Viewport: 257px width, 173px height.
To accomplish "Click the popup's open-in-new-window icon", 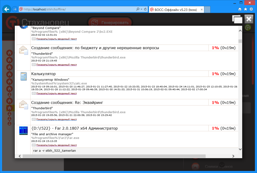I will click(237, 19).
